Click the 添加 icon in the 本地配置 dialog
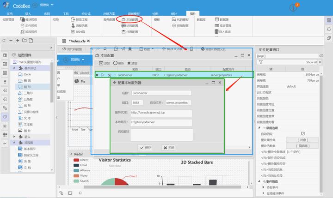 [101, 63]
